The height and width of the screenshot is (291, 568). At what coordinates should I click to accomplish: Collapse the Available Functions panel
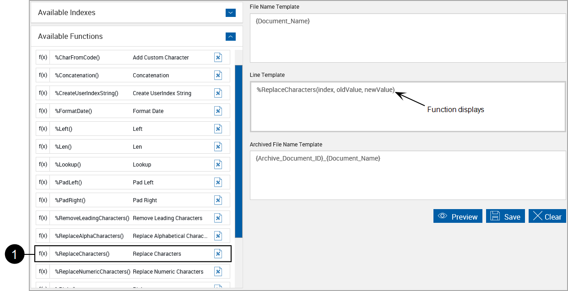coord(231,36)
